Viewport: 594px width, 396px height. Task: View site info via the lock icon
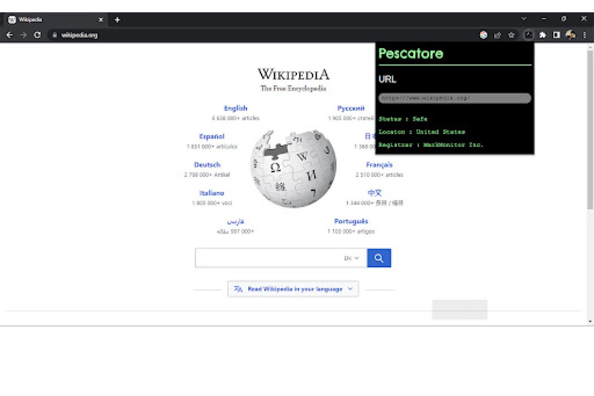[55, 35]
